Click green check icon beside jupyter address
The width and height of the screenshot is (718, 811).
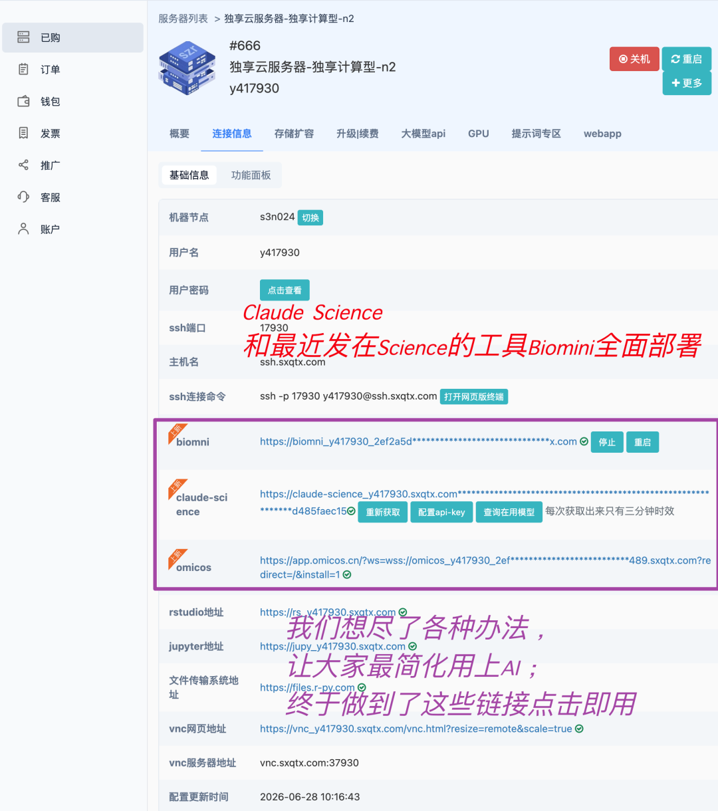click(x=412, y=646)
